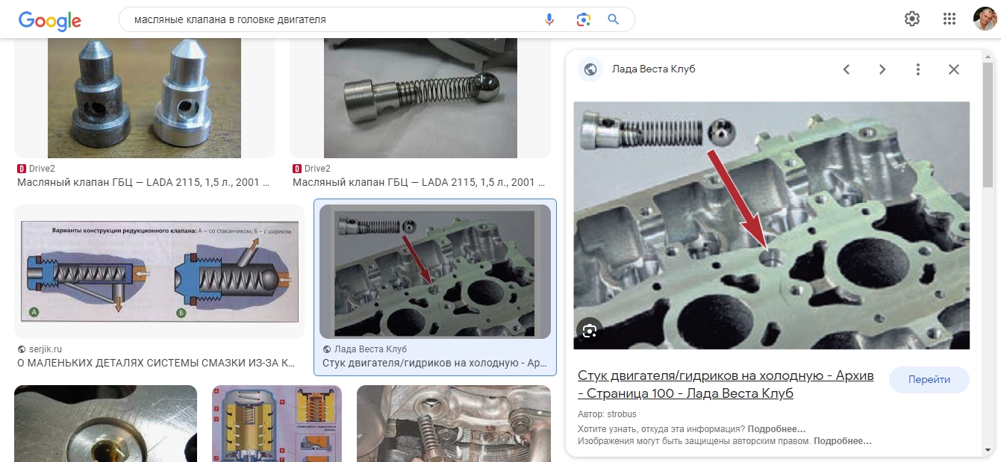The height and width of the screenshot is (462, 1001).
Task: Start voice search with microphone icon
Action: tap(549, 19)
